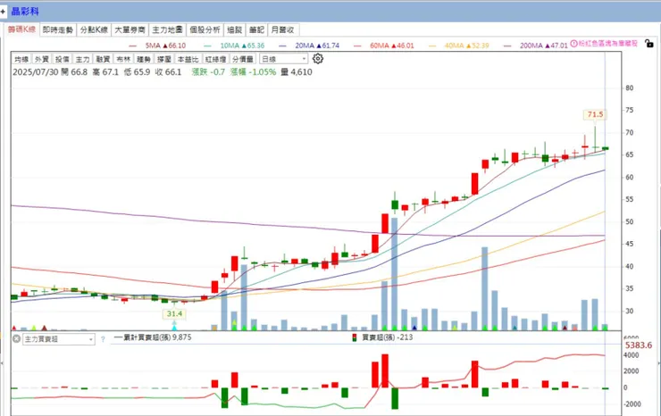Click the 2025/07/30 date text

click(36, 72)
